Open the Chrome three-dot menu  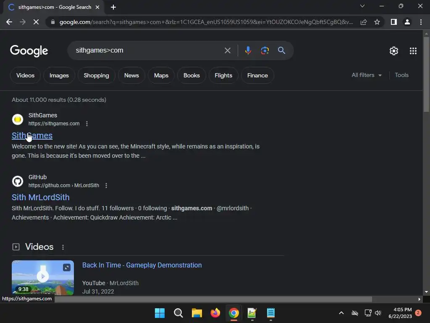(x=421, y=22)
